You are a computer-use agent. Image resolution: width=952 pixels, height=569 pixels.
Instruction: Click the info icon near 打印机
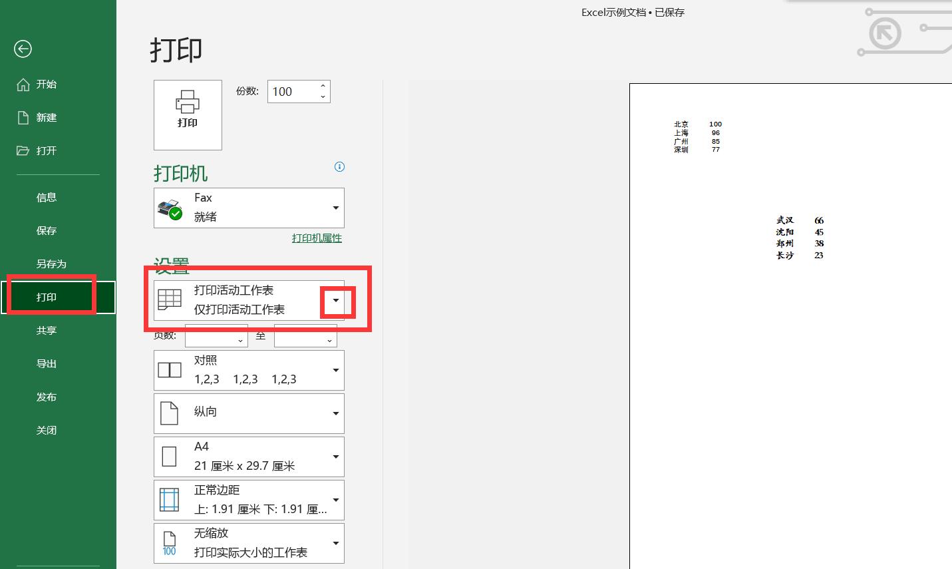(339, 166)
